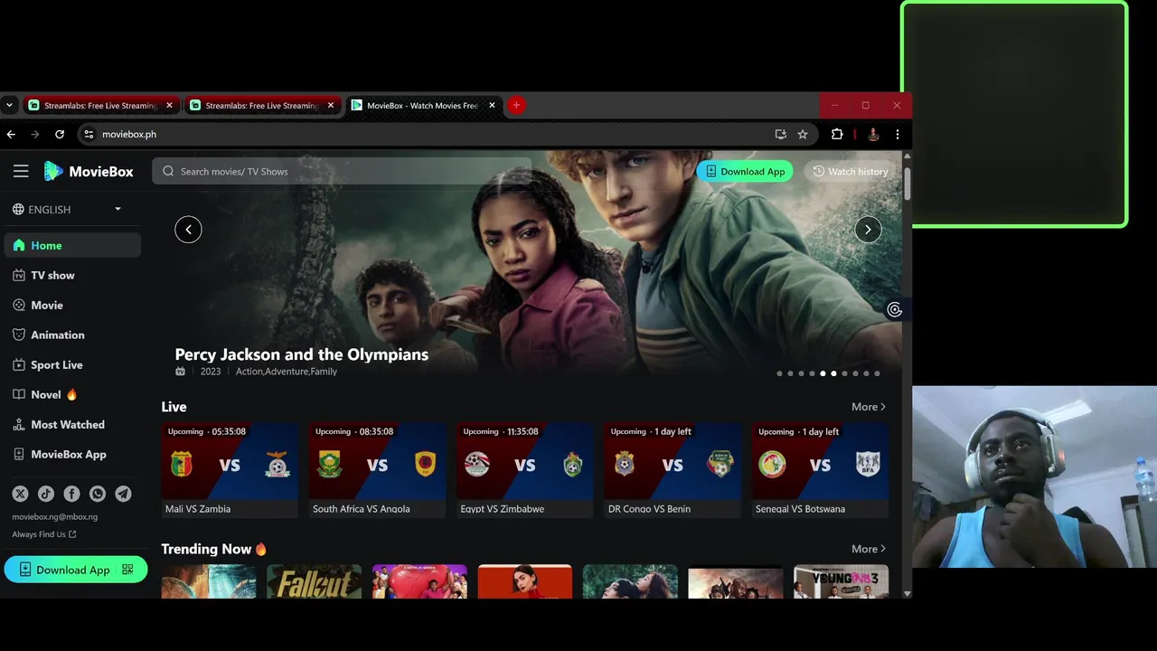
Task: Close the first Streamlabs tab
Action: (x=169, y=105)
